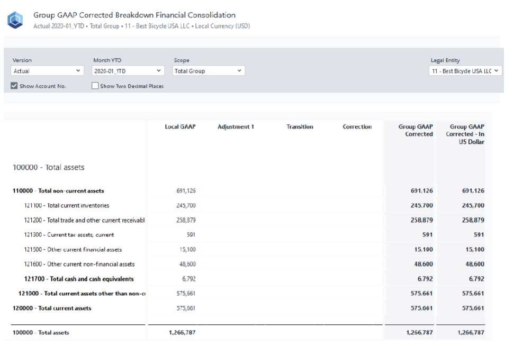Click the 121300 Current tax assets row
Viewport: 513px width, 347px height.
(x=69, y=235)
